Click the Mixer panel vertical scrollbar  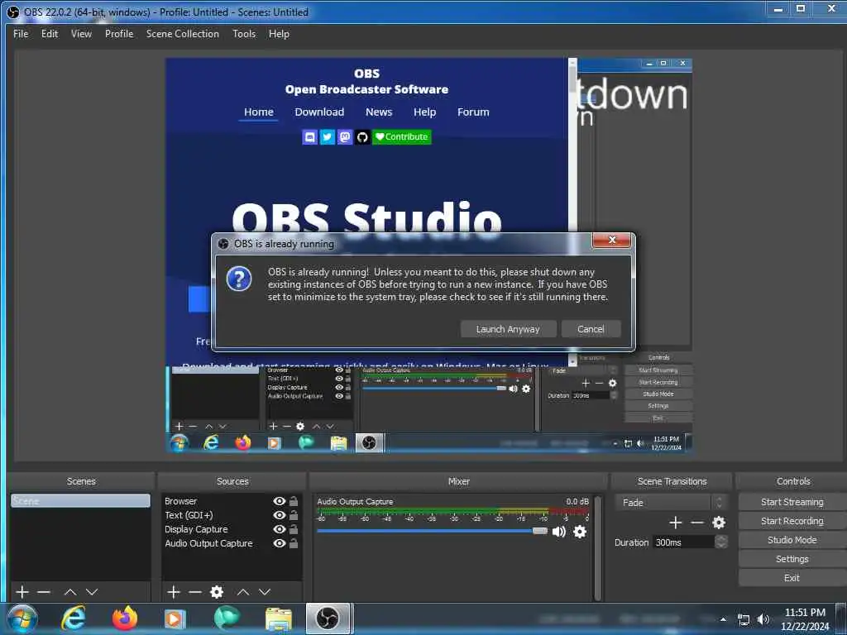coord(598,548)
